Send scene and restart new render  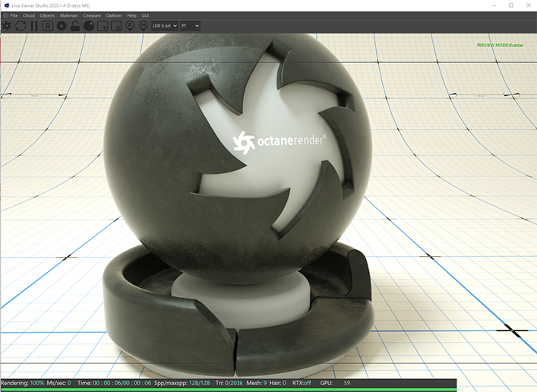(x=7, y=26)
